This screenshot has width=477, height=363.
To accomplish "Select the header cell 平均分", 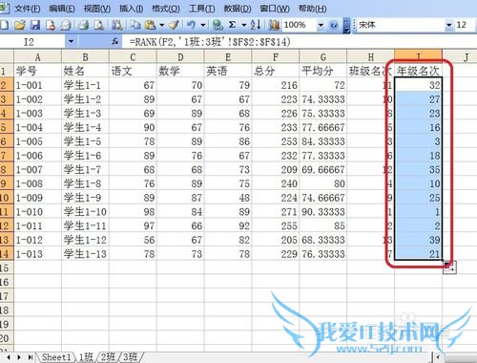I will coord(323,71).
